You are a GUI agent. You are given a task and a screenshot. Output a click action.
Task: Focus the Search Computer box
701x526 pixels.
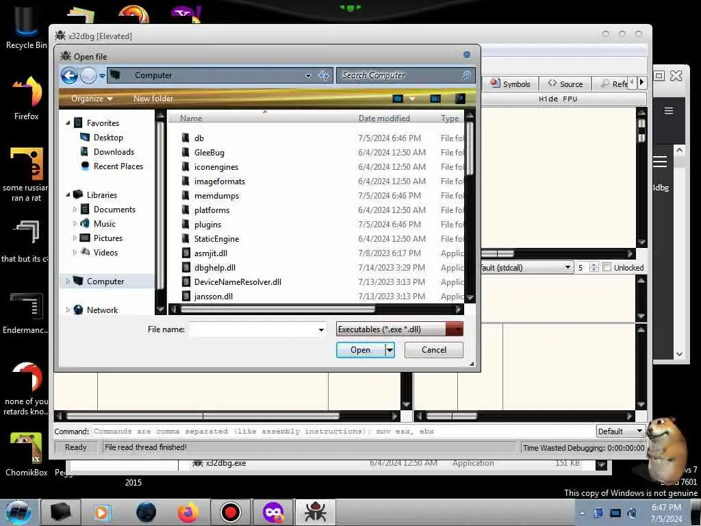point(399,75)
